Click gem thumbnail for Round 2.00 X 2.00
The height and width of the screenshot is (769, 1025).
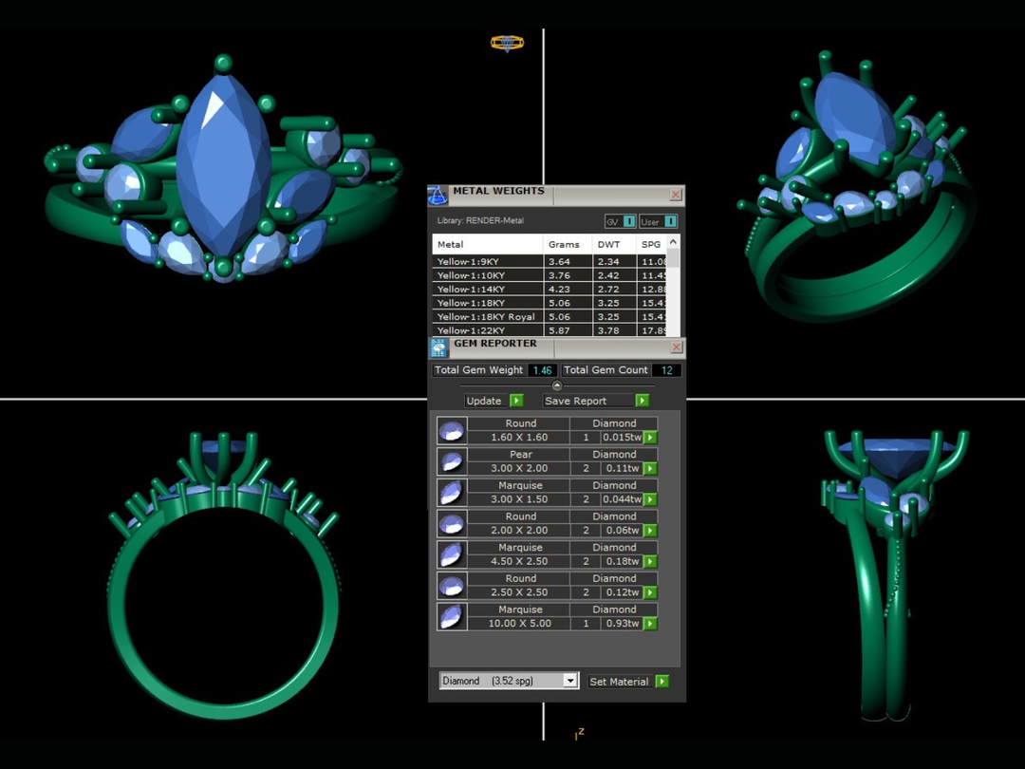(x=452, y=524)
